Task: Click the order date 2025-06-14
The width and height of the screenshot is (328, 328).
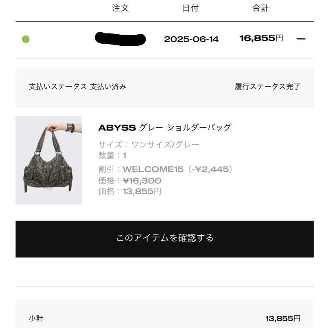Action: point(191,39)
